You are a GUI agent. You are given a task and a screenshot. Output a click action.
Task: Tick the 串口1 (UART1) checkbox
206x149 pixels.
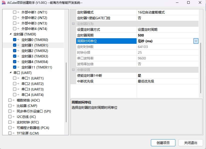[x=15, y=78]
